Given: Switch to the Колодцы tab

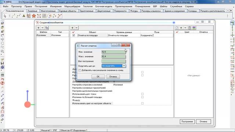Looking at the screenshot, I should click(192, 11).
